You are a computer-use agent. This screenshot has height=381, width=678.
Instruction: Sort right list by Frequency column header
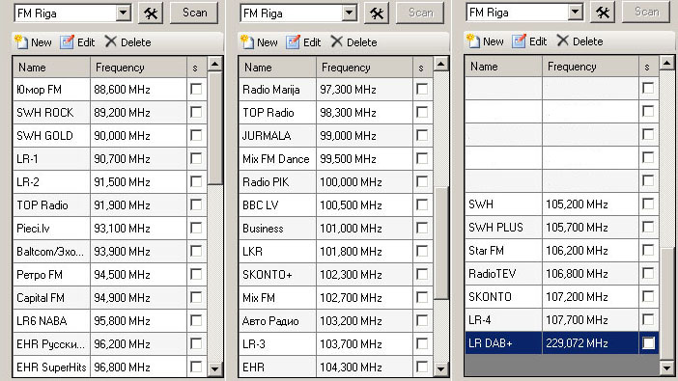pyautogui.click(x=591, y=67)
